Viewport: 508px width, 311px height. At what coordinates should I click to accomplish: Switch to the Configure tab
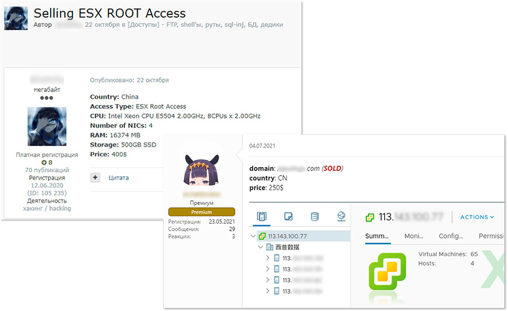451,236
